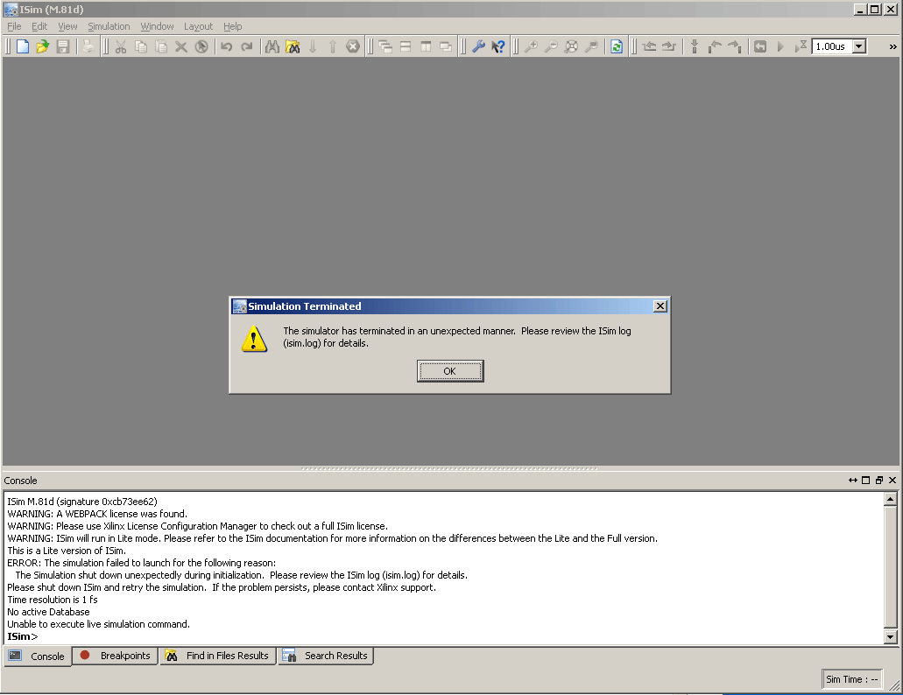Click the Find Next down-arrow icon
The width and height of the screenshot is (903, 695).
313,46
